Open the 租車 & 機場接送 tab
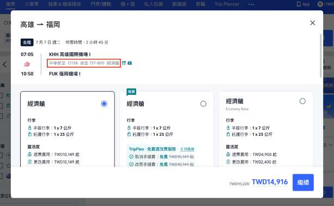This screenshot has width=334, height=206. pos(64,4)
